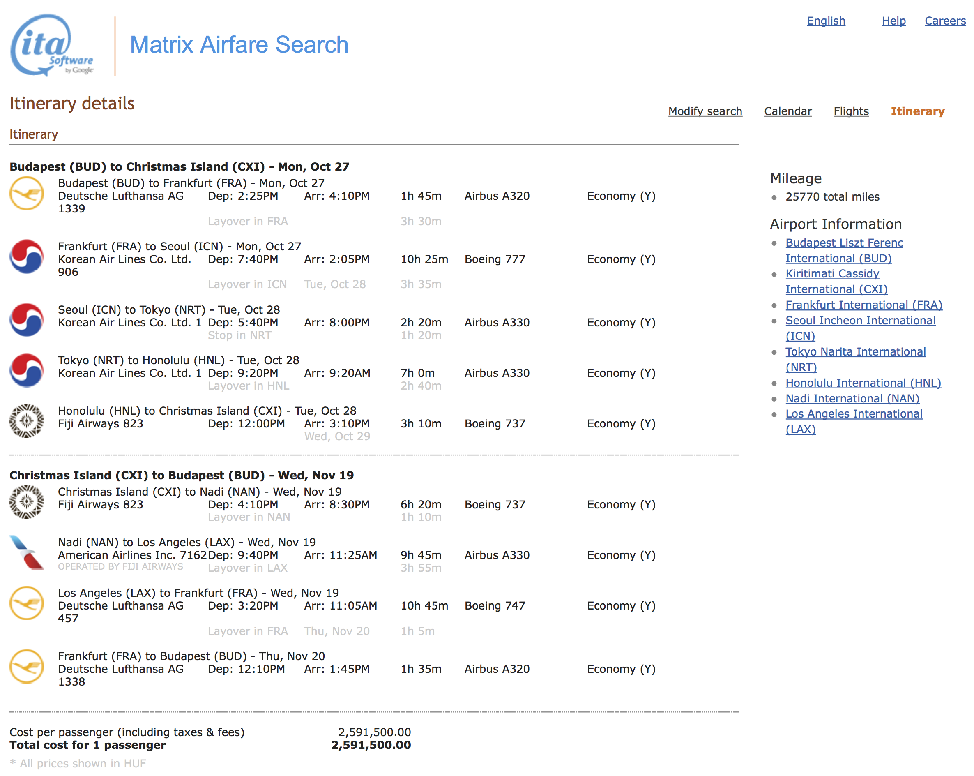The width and height of the screenshot is (974, 776).
Task: Click Lufthansa logo for Budapest-Frankfurt flight
Action: click(27, 194)
